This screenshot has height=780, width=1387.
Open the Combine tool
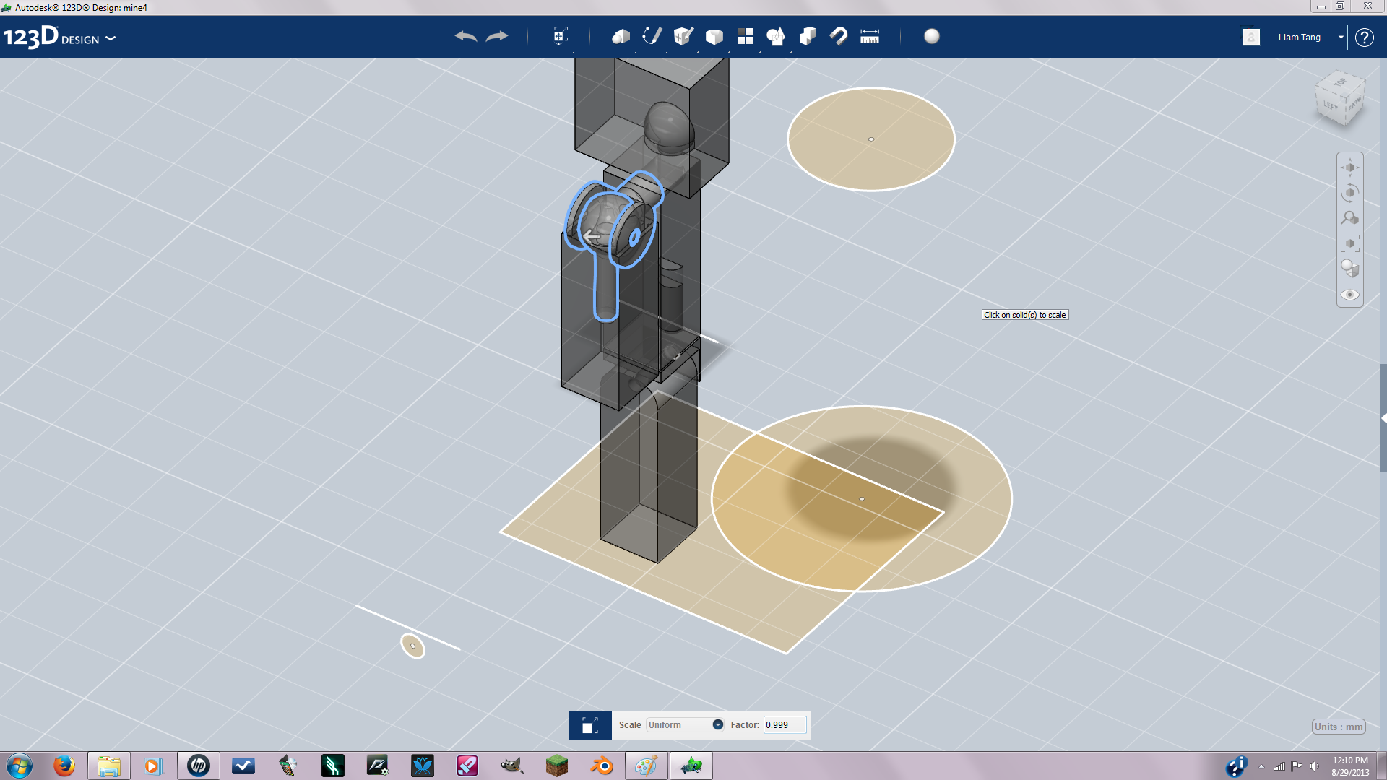(808, 36)
